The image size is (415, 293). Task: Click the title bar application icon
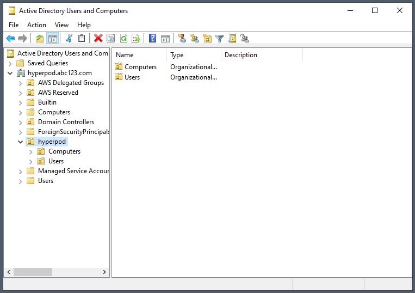click(12, 11)
